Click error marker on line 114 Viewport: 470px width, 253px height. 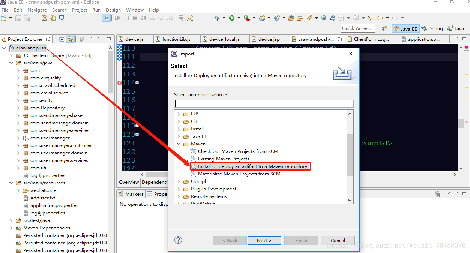pos(120,83)
